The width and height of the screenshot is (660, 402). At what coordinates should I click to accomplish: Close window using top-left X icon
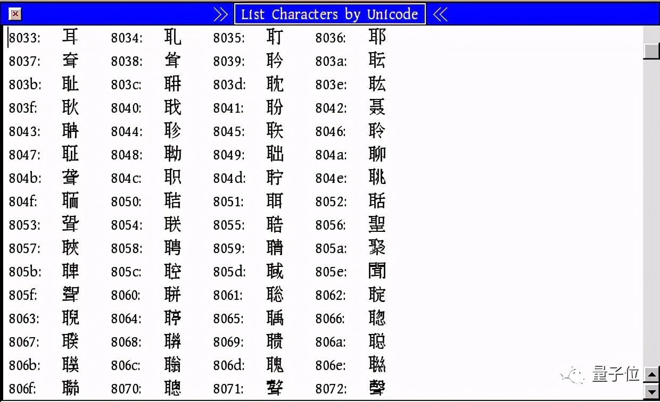pyautogui.click(x=16, y=14)
